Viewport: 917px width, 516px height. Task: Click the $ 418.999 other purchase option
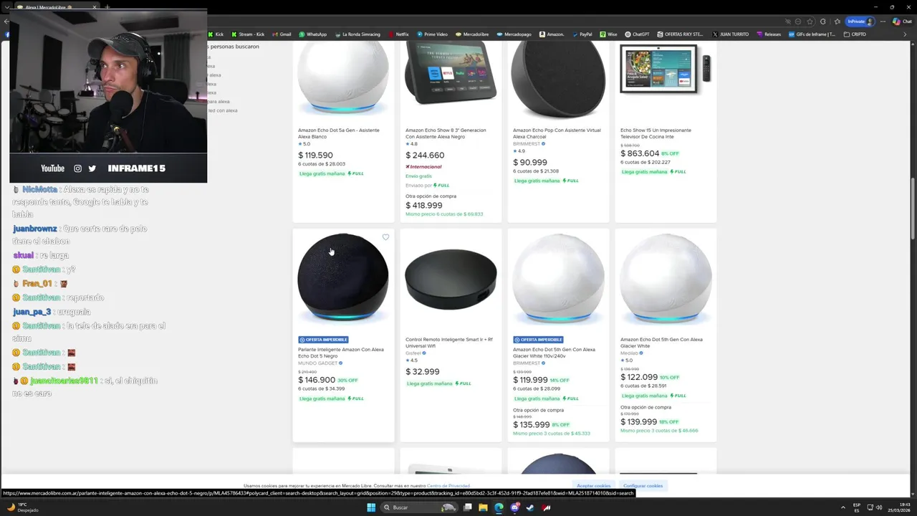424,206
